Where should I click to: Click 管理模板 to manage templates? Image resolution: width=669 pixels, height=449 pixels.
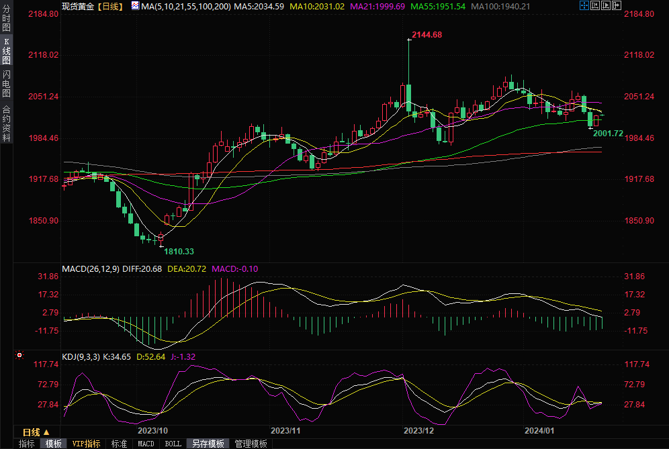pos(251,444)
